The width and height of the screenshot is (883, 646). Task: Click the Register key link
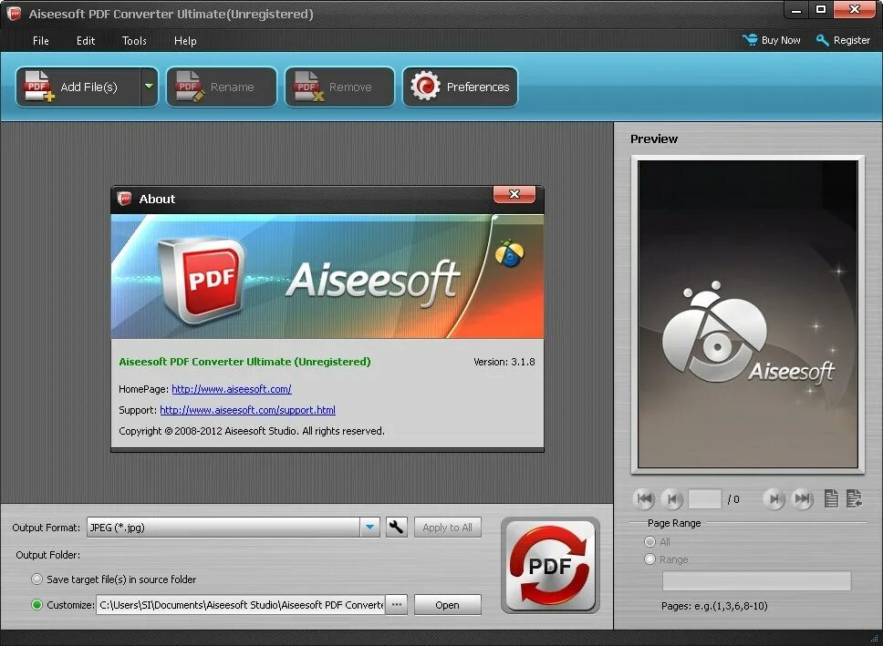click(x=843, y=40)
